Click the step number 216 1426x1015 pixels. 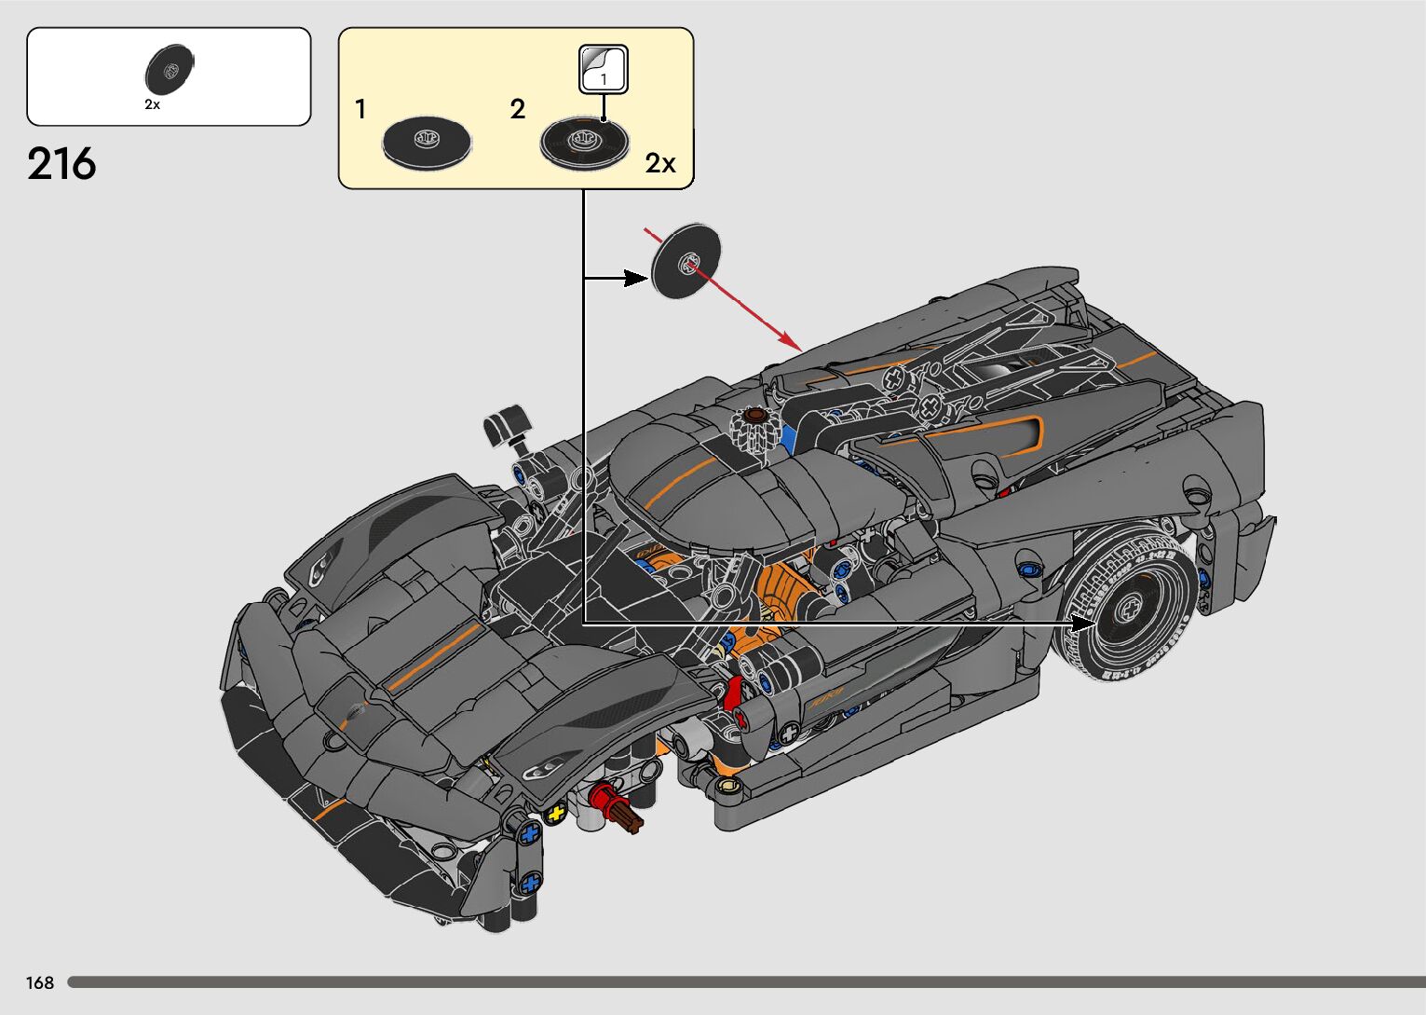pyautogui.click(x=61, y=165)
